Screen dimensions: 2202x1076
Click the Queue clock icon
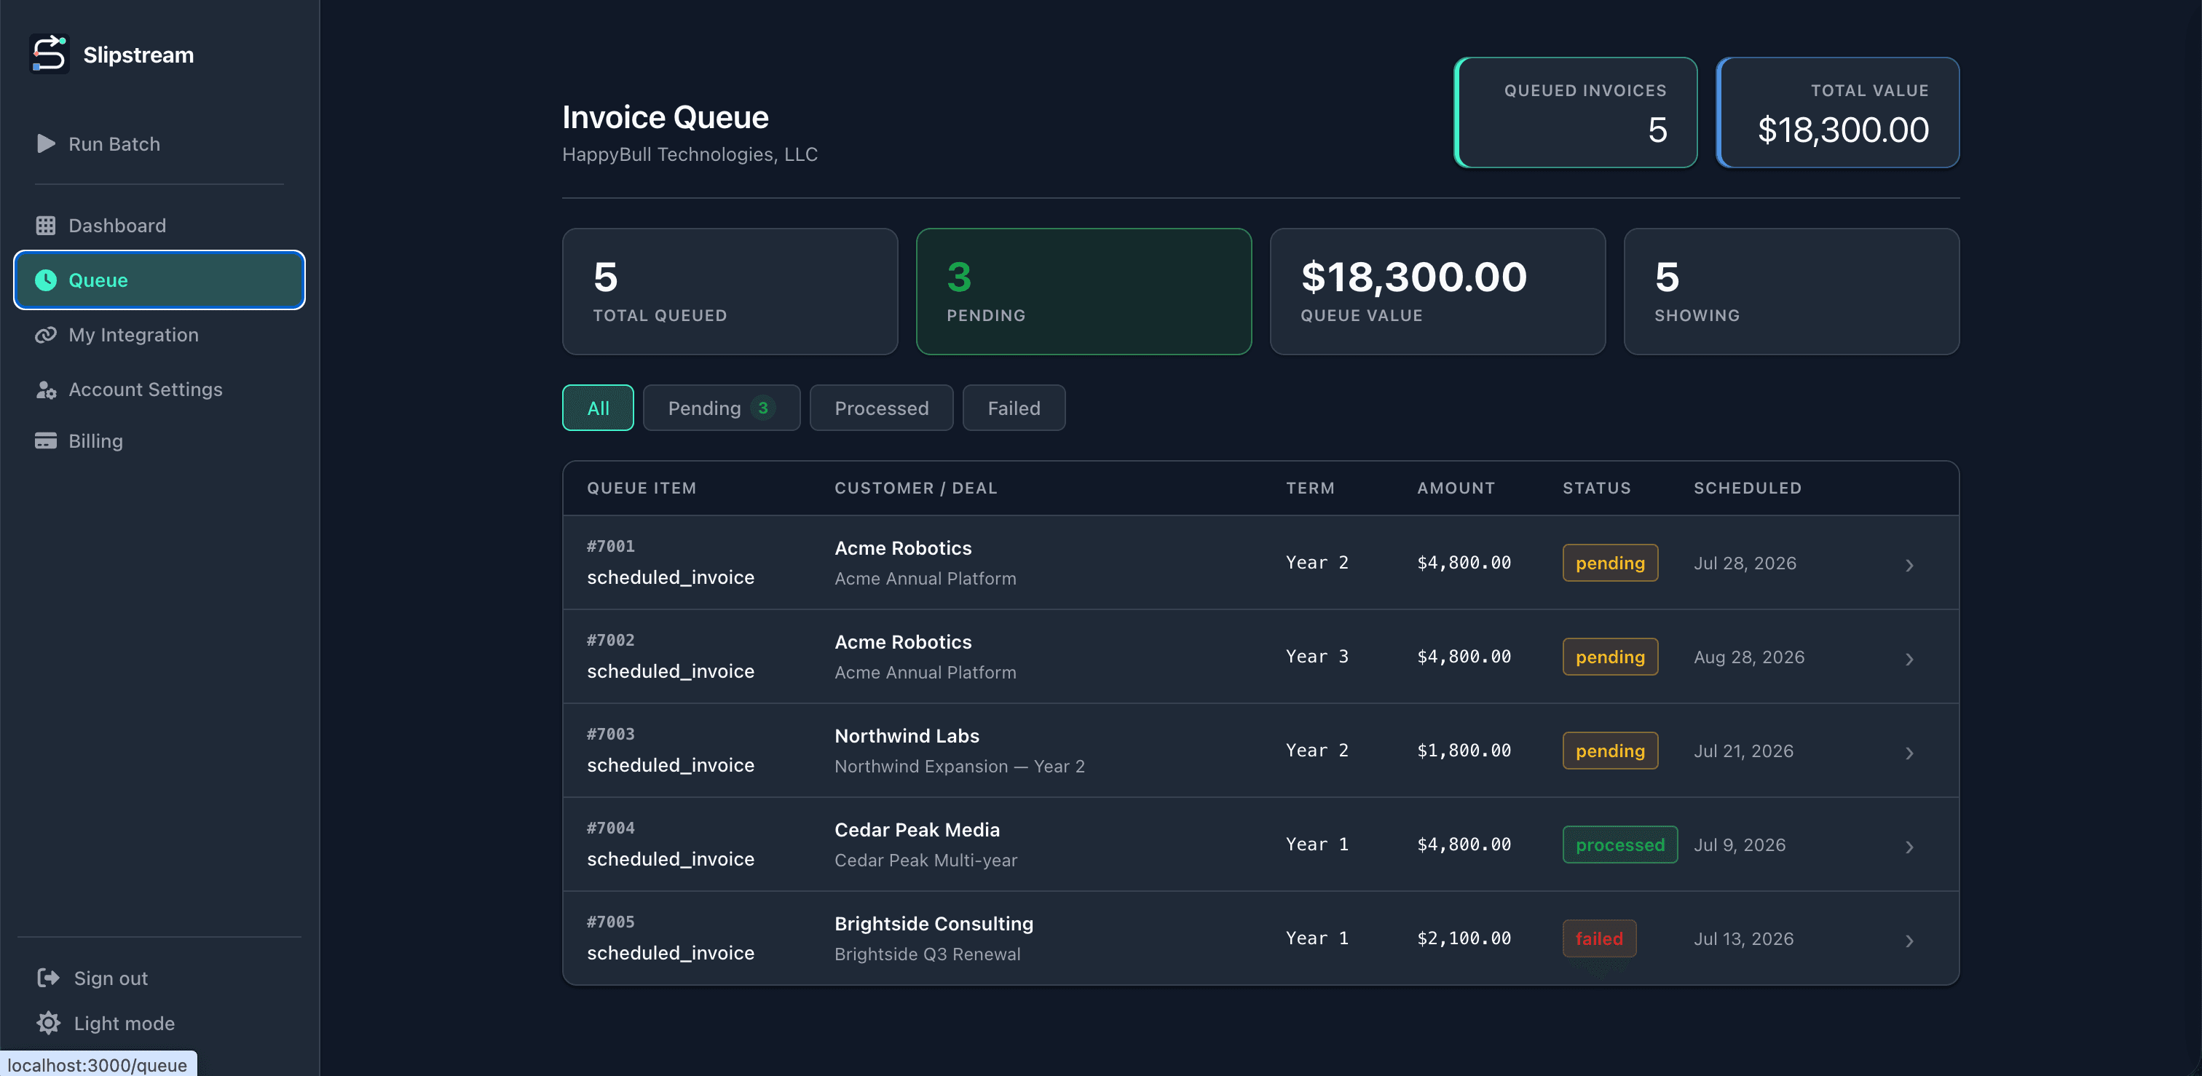coord(45,280)
